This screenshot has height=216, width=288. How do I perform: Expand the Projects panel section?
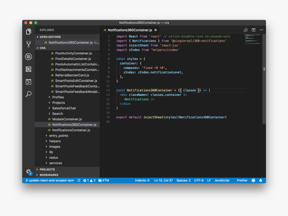pyautogui.click(x=47, y=170)
